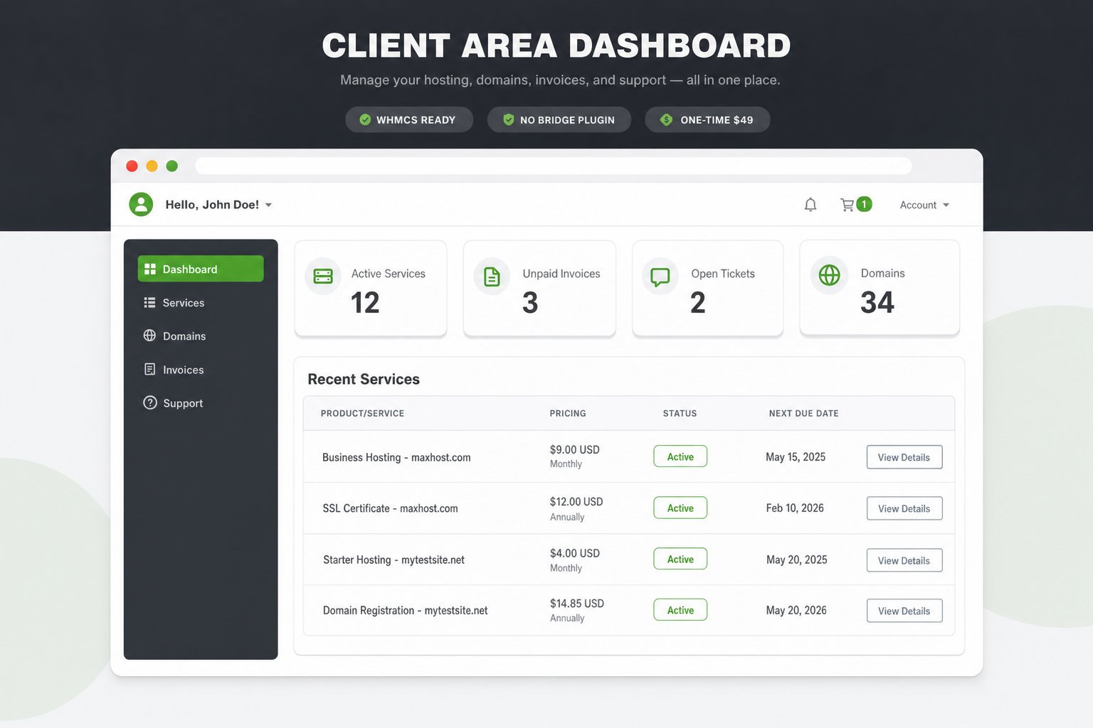The width and height of the screenshot is (1093, 728).
Task: Click the May 20, 2026 due date
Action: (x=796, y=610)
